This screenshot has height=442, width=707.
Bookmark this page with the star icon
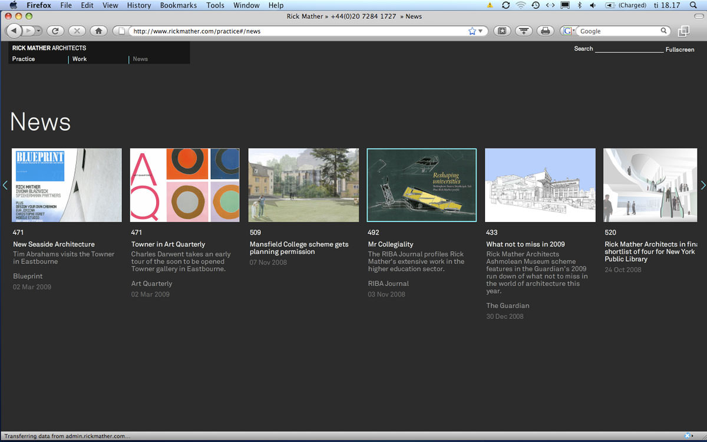click(x=472, y=31)
